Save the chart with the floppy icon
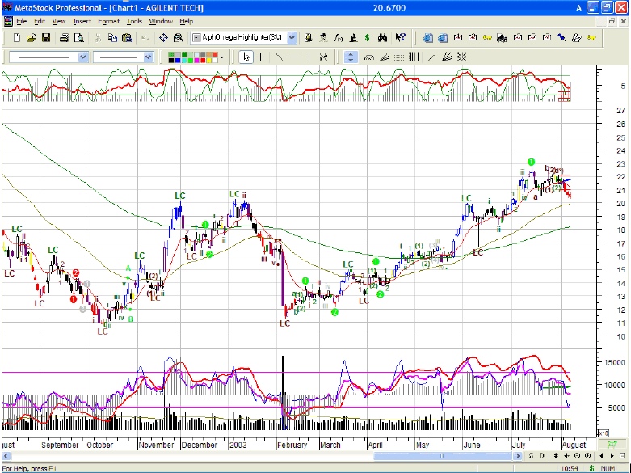 click(46, 38)
